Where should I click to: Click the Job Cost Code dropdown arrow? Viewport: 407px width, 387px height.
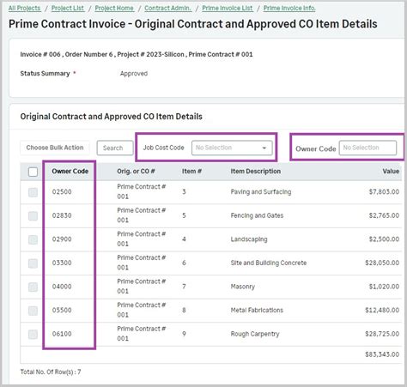pos(264,148)
